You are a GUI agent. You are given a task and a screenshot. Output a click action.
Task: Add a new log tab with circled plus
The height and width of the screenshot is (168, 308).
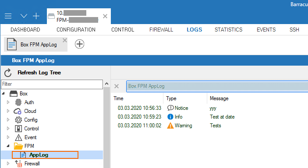(x=80, y=44)
